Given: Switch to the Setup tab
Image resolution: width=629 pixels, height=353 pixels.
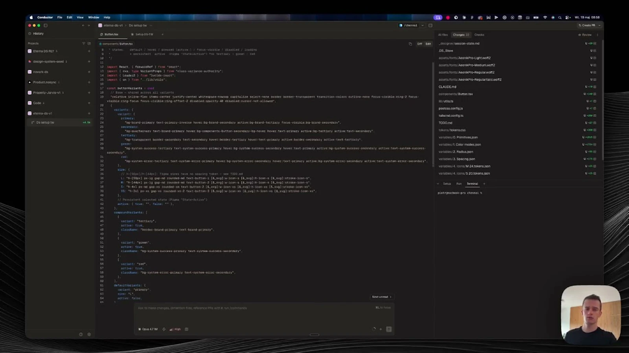Looking at the screenshot, I should [447, 184].
